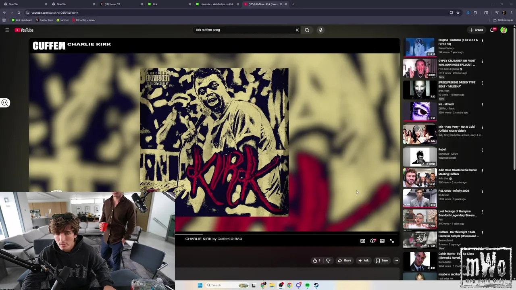Switch to clavicular Watch clips on Kick tab
This screenshot has width=516, height=290.
(217, 4)
